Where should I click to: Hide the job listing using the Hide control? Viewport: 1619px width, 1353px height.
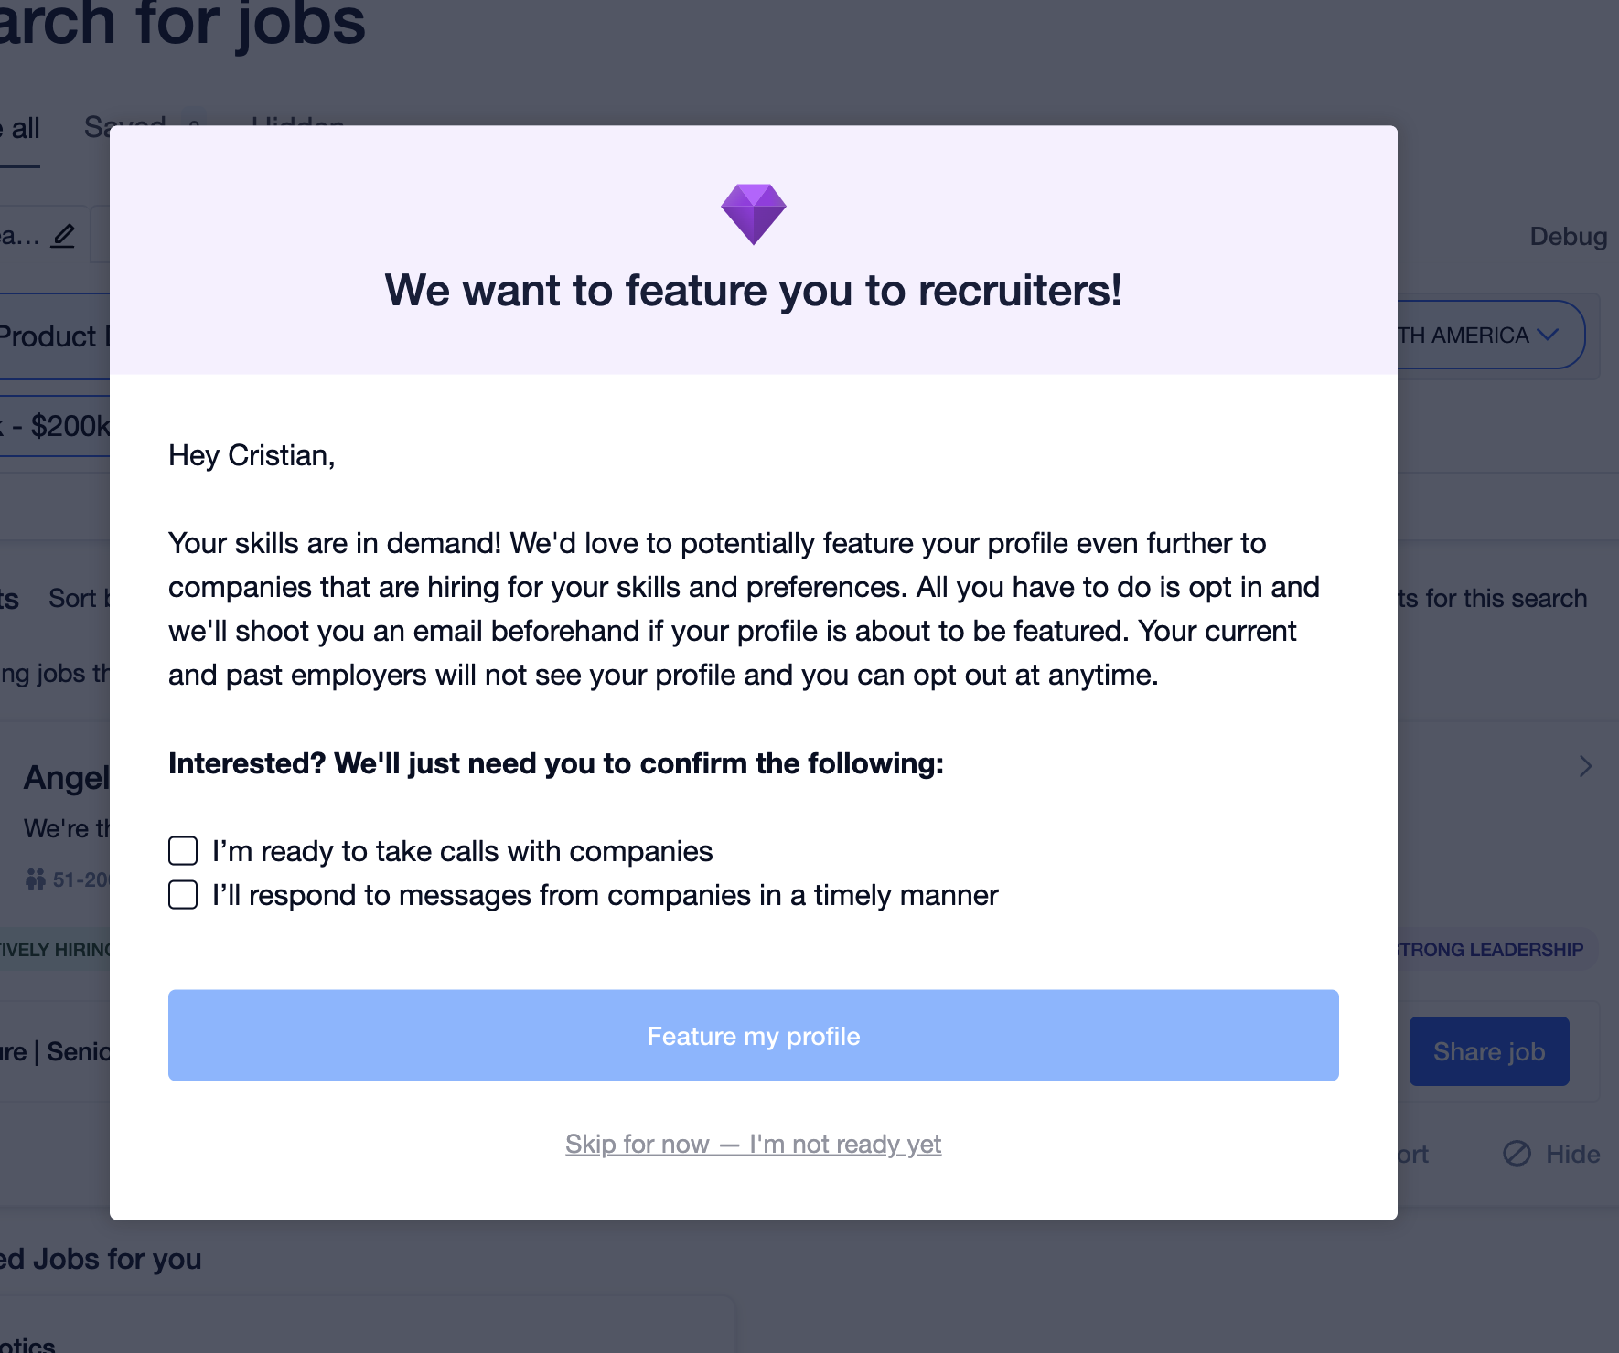pos(1552,1154)
